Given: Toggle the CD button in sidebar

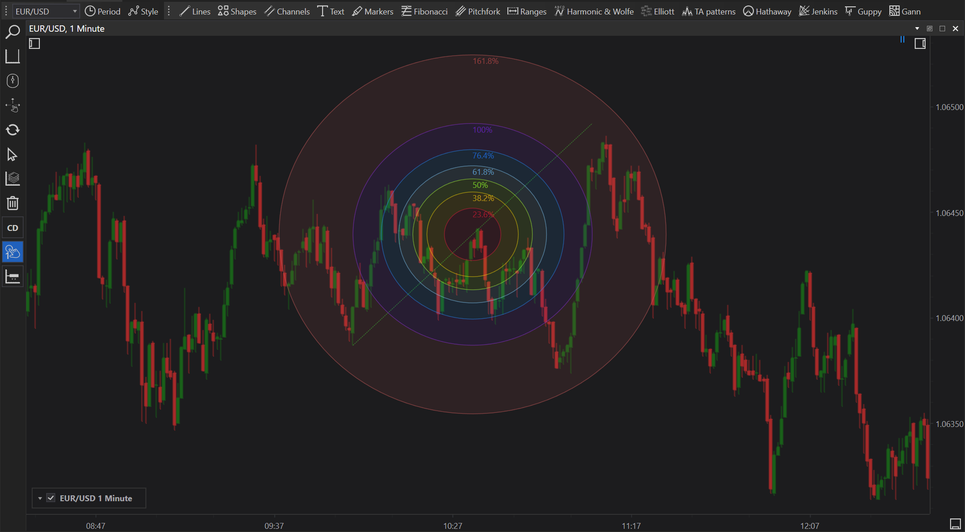Looking at the screenshot, I should (13, 228).
